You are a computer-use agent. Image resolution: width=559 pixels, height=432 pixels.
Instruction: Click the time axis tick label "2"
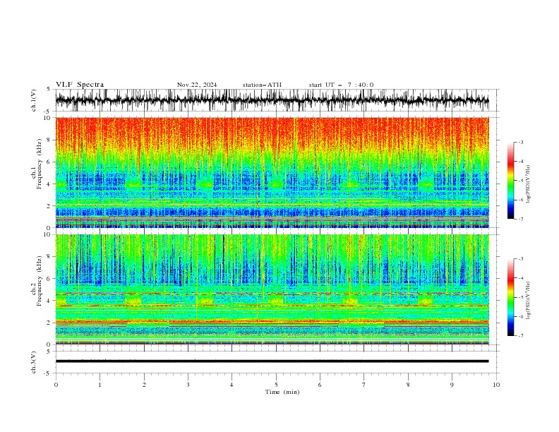tap(144, 385)
